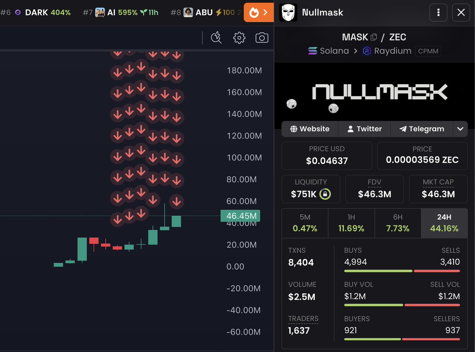The height and width of the screenshot is (352, 475).
Task: Select the 1H timeframe tab
Action: (x=351, y=223)
